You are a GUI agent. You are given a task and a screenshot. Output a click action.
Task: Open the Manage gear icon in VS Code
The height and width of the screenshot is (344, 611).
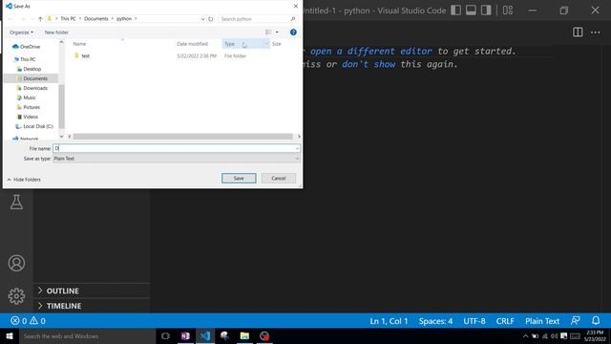16,296
